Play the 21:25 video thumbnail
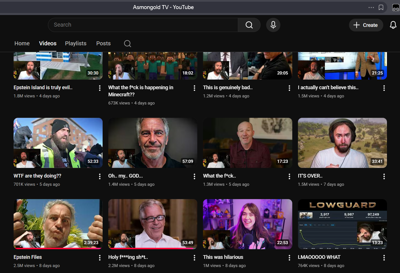 tap(342, 66)
